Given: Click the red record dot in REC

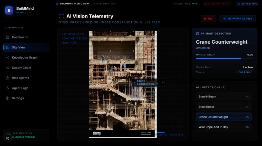Looking at the screenshot, I should [205, 19].
